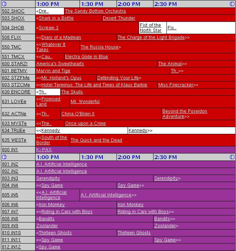Select Promised Land on LOVEe

click(48, 102)
